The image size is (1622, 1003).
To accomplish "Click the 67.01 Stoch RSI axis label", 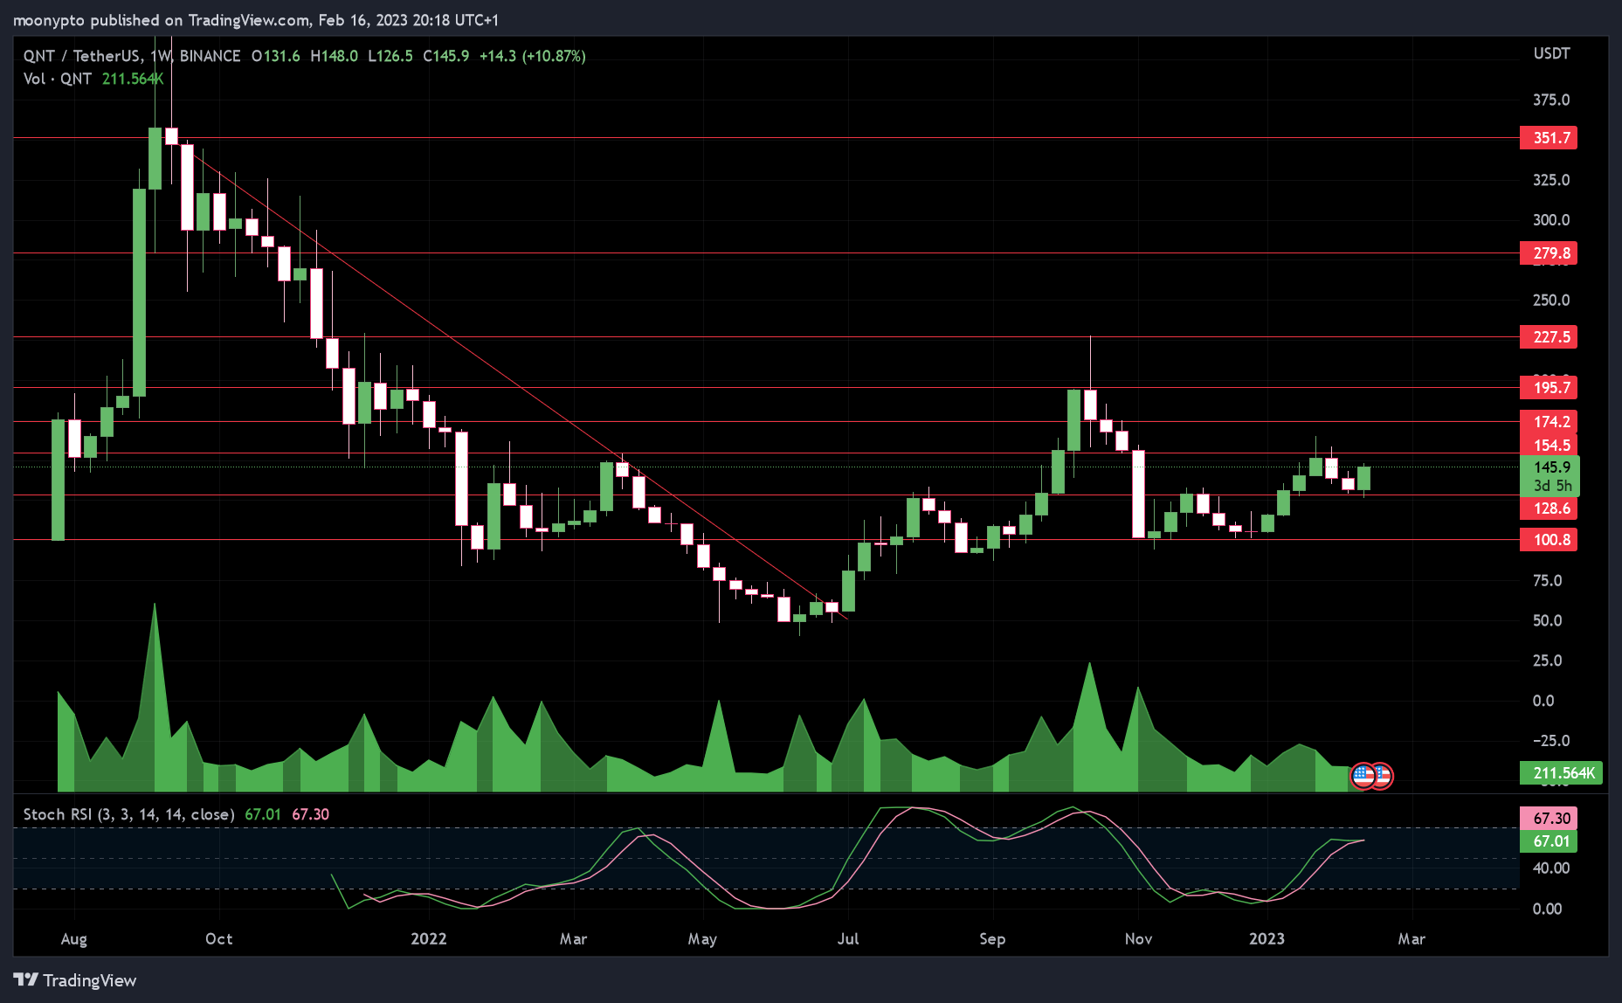I will point(1549,841).
